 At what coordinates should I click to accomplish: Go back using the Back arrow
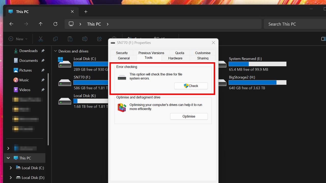(11, 24)
